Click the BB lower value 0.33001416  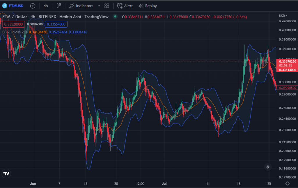78,32
